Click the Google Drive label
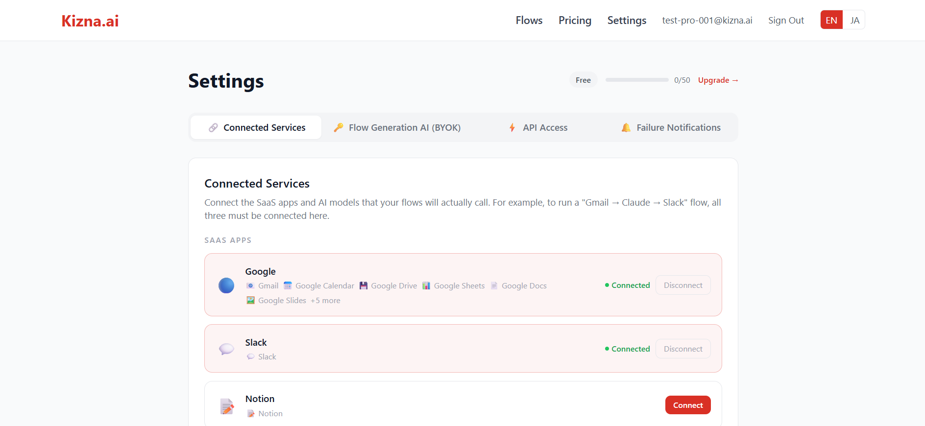925x426 pixels. click(x=394, y=285)
